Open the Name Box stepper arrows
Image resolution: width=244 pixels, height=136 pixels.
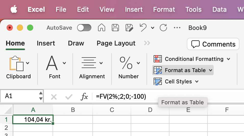41,96
